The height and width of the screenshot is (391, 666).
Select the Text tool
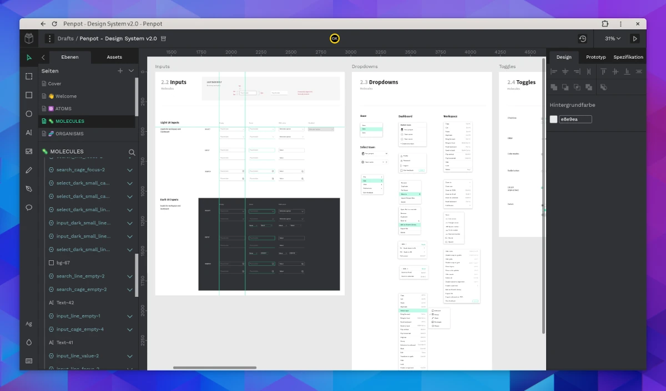(29, 133)
